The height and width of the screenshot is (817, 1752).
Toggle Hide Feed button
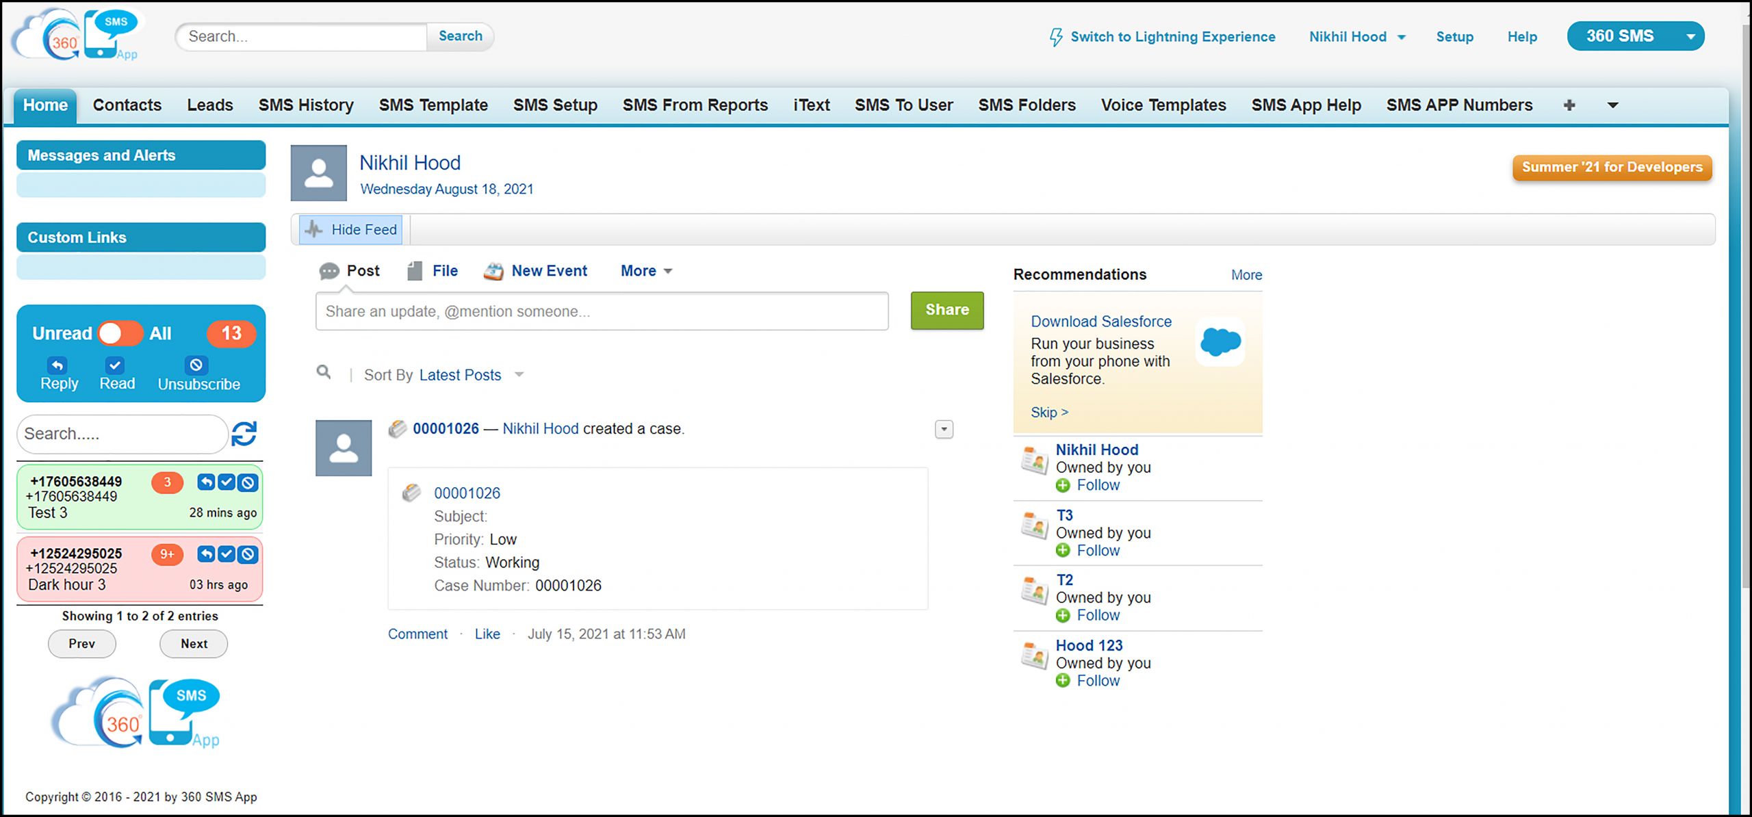pos(352,229)
